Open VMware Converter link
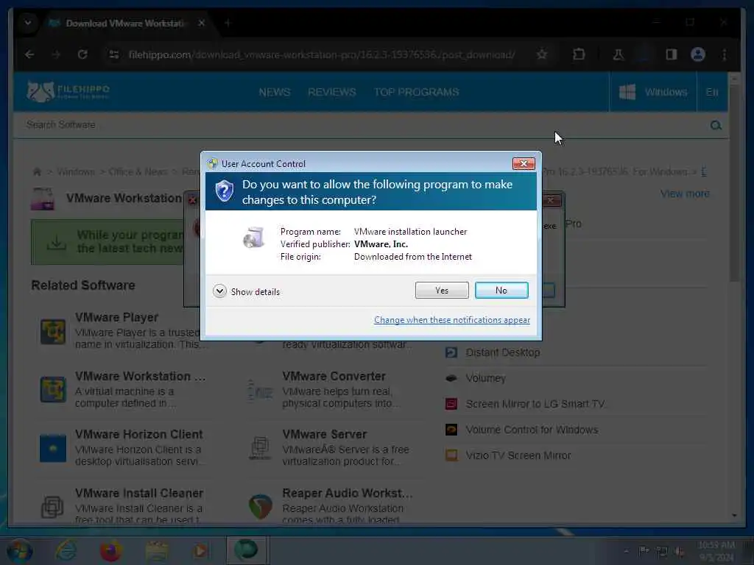 point(334,376)
